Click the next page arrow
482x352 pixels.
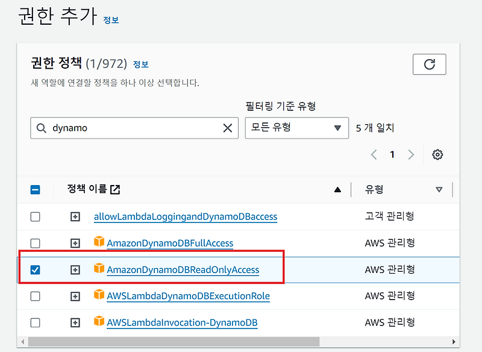pyautogui.click(x=412, y=154)
